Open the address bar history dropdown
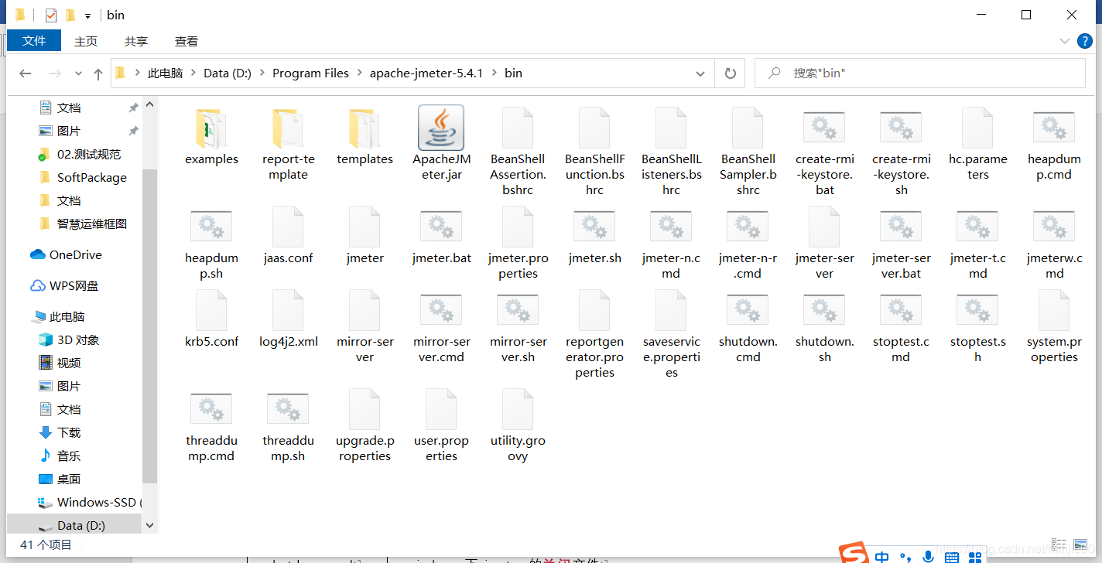1102x563 pixels. coord(700,73)
